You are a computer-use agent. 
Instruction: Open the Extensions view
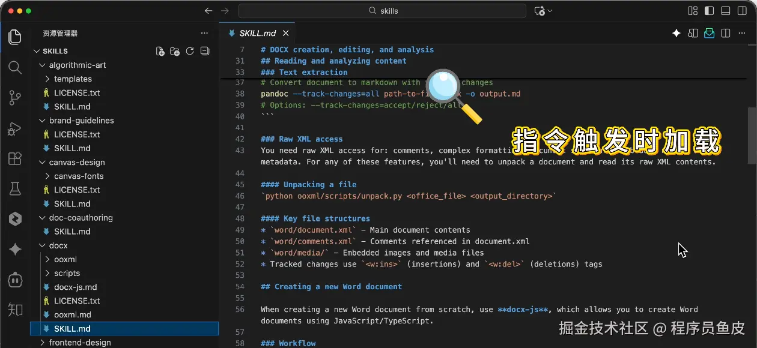[15, 158]
